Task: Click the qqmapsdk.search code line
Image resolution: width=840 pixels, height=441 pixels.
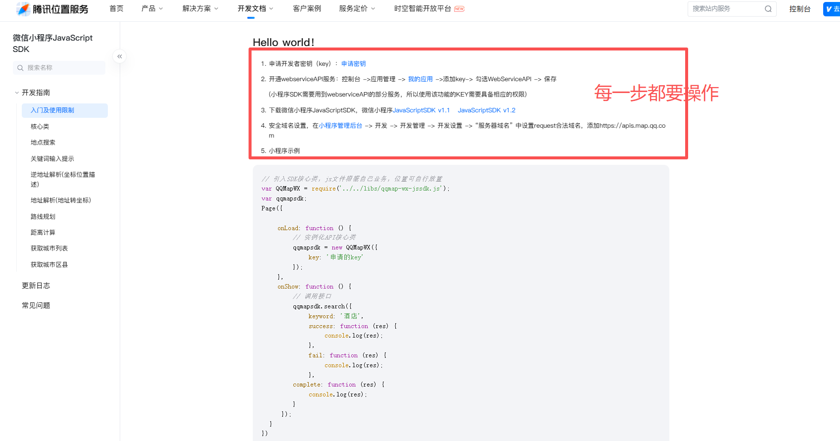Action: (x=323, y=306)
